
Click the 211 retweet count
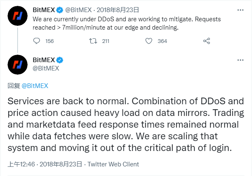click(x=105, y=41)
